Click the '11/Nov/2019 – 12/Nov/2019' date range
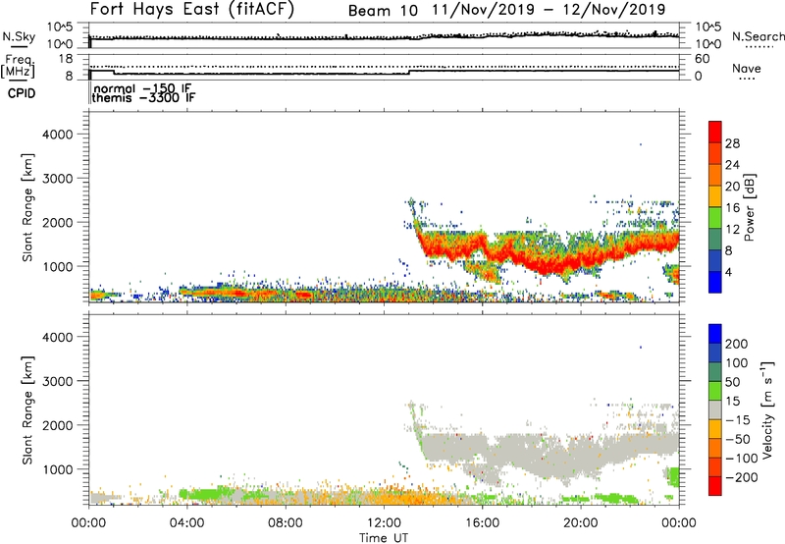The image size is (785, 544). click(549, 10)
